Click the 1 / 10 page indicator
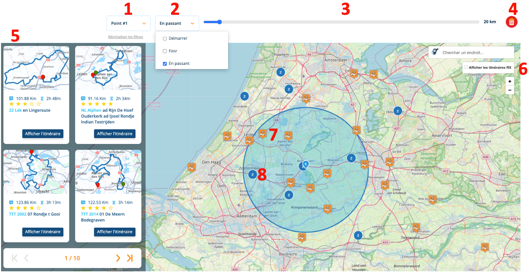This screenshot has height=272, width=530. pos(72,258)
